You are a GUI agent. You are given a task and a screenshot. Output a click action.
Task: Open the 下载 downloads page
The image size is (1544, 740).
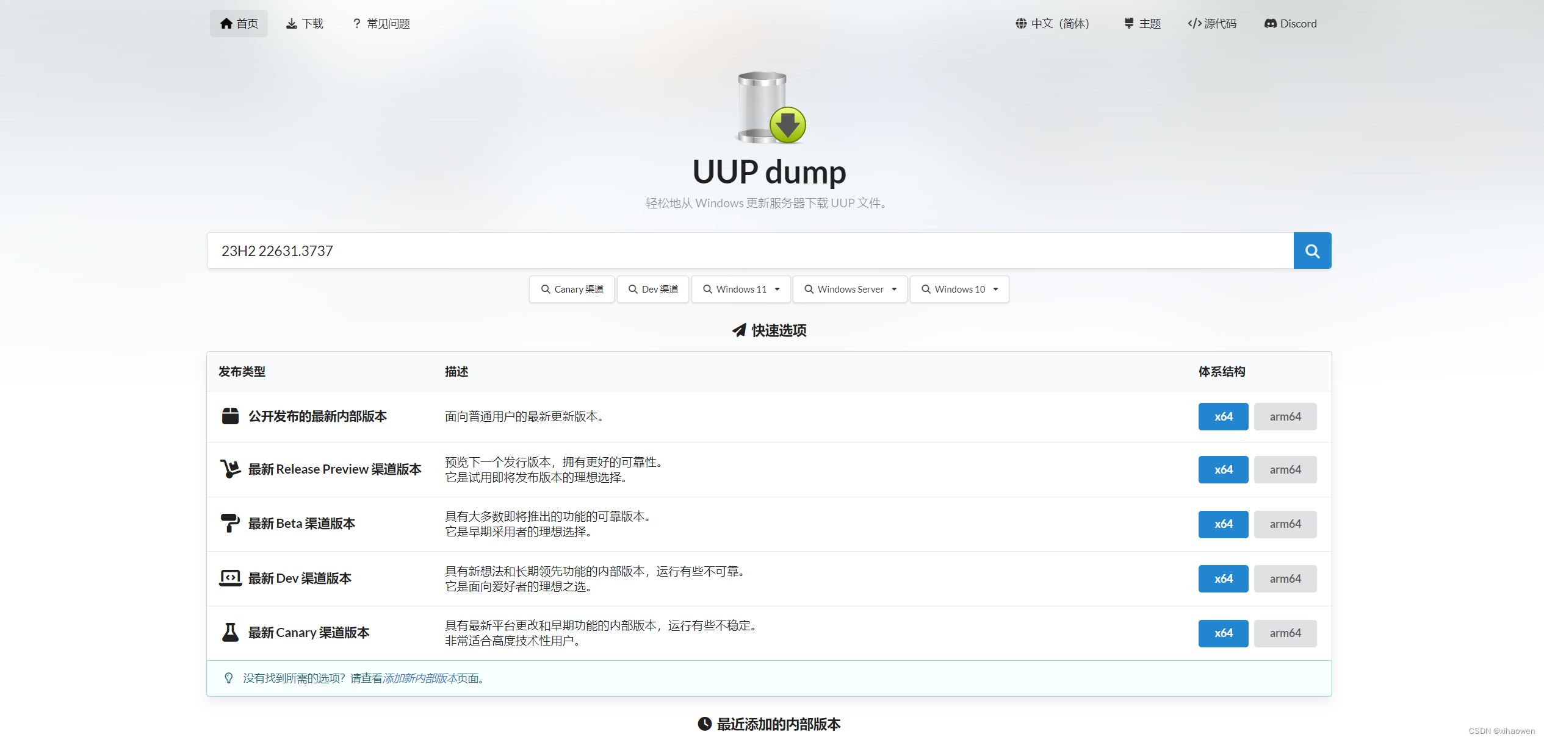305,23
